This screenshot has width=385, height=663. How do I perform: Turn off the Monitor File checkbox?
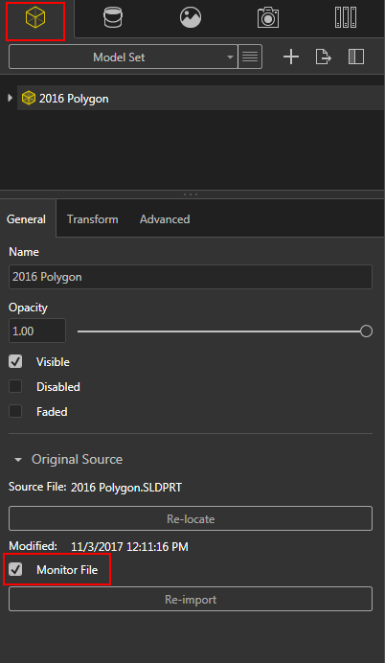15,569
